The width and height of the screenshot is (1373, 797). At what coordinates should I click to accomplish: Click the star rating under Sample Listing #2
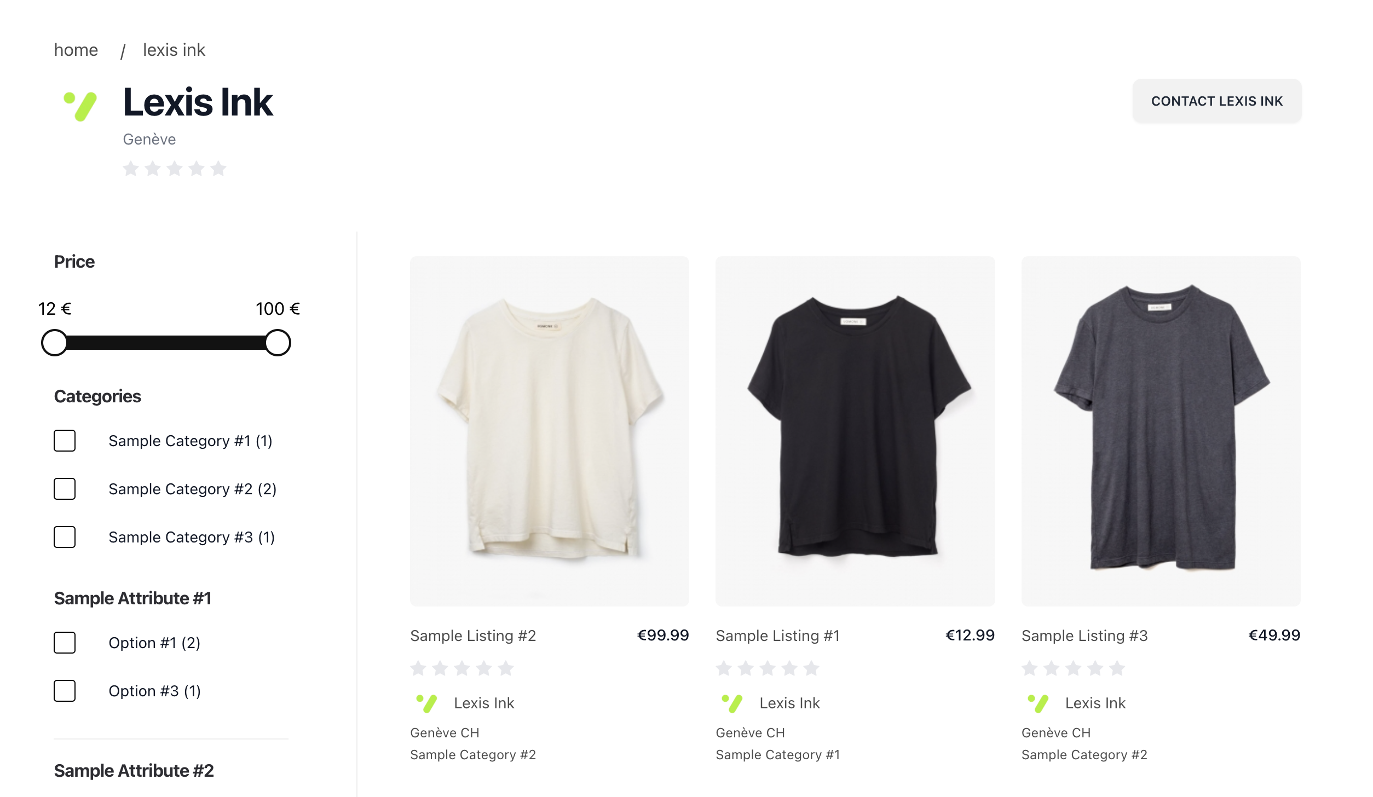[462, 668]
